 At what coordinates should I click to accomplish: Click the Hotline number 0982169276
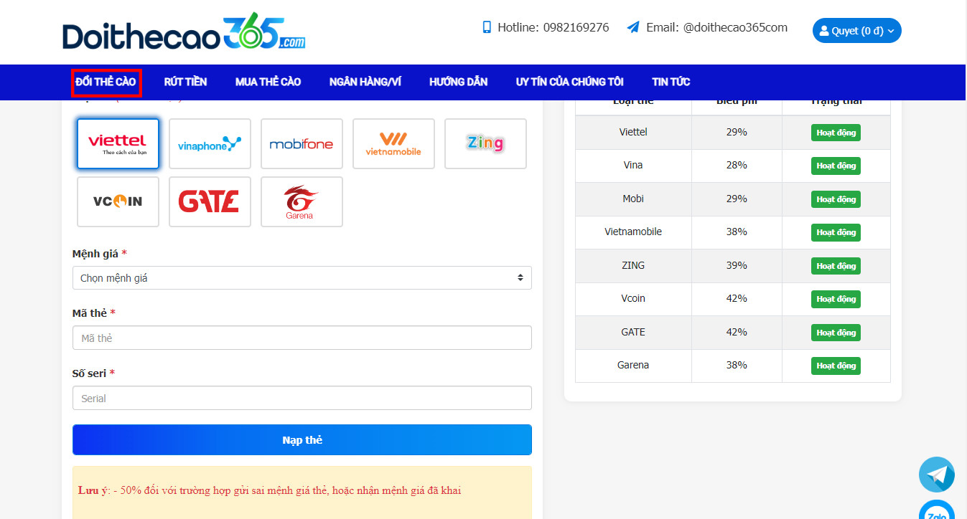click(576, 27)
